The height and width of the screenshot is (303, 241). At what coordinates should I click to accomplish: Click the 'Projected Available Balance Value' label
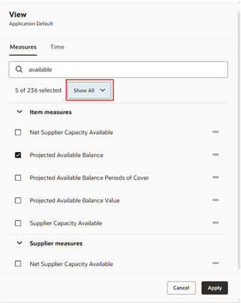click(x=75, y=201)
